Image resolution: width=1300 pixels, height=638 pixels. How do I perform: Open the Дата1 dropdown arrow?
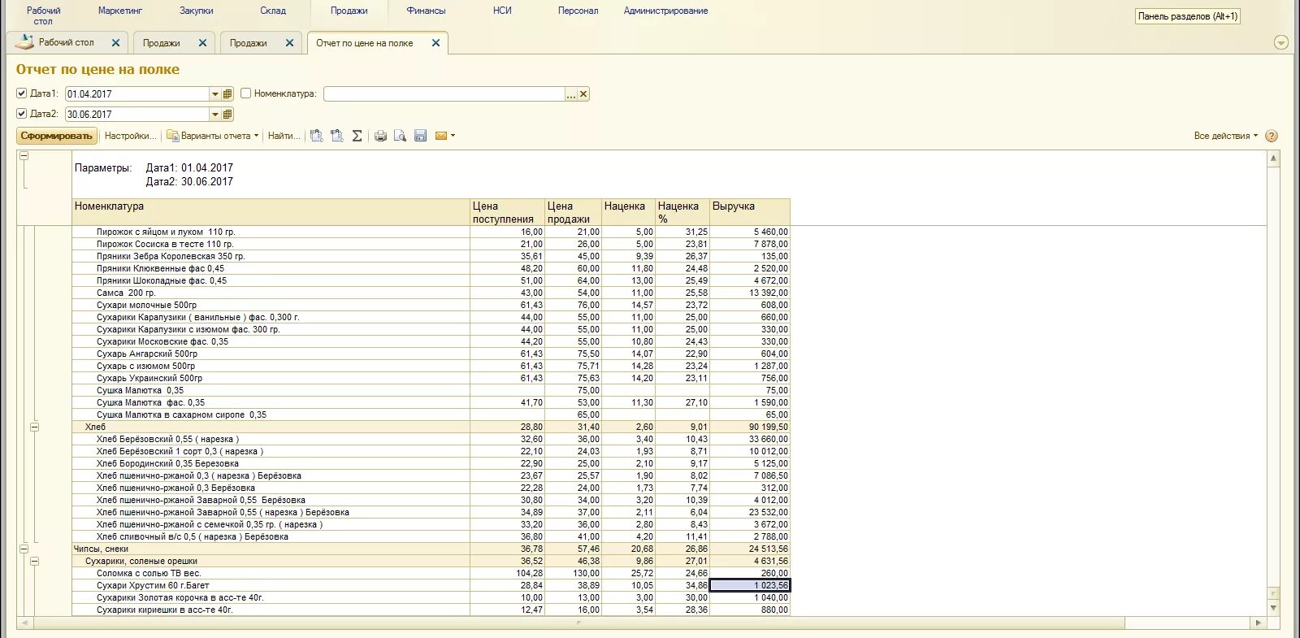tap(215, 94)
